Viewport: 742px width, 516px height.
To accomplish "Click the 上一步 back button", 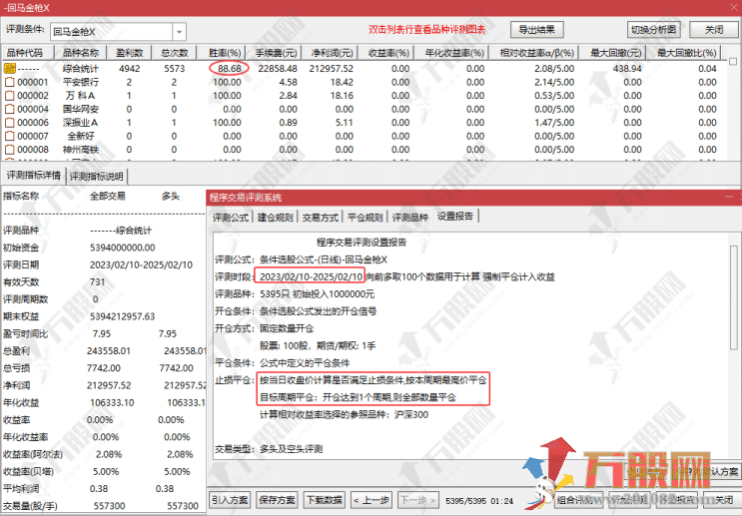I will point(371,500).
